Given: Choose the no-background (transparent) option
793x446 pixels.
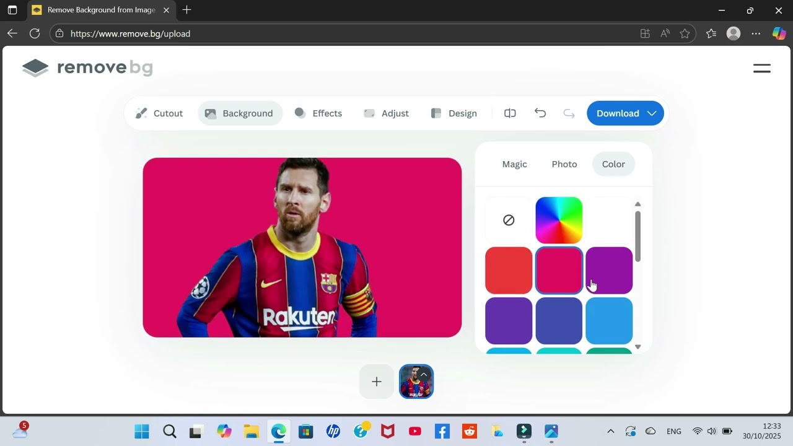Looking at the screenshot, I should (509, 220).
